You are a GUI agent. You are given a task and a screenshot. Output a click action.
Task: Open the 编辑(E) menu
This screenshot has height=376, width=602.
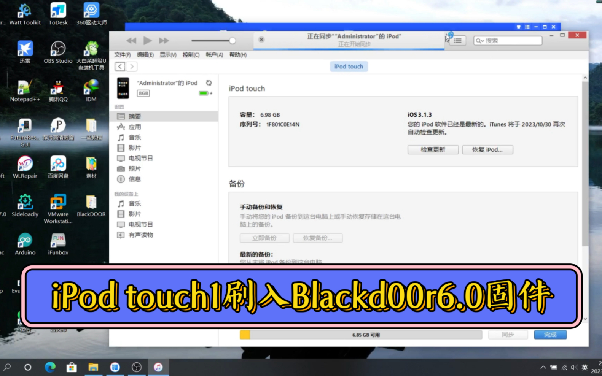[x=145, y=55]
